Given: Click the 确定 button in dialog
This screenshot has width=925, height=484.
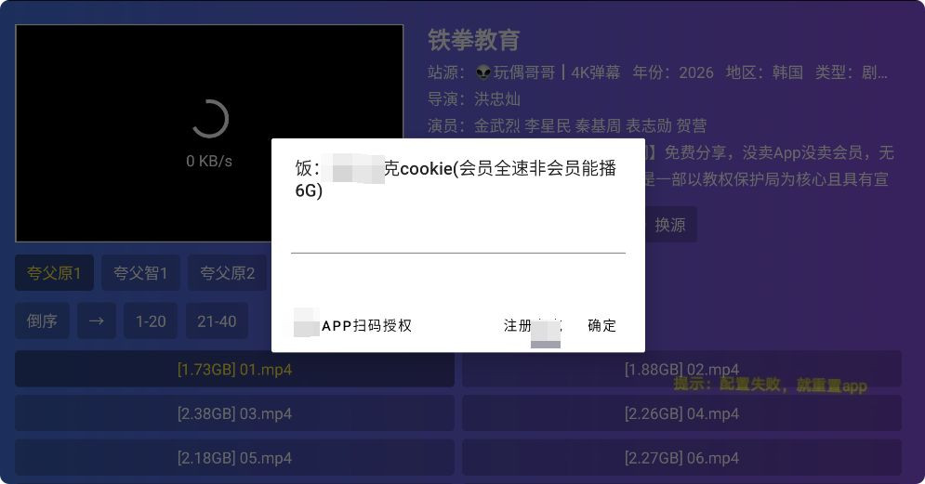Looking at the screenshot, I should point(601,325).
